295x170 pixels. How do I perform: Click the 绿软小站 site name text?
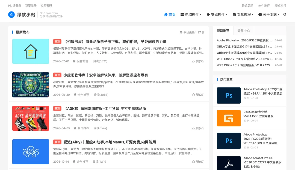pyautogui.click(x=26, y=15)
